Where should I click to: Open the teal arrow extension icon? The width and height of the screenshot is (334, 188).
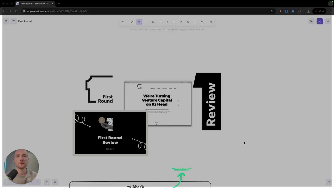click(x=287, y=11)
